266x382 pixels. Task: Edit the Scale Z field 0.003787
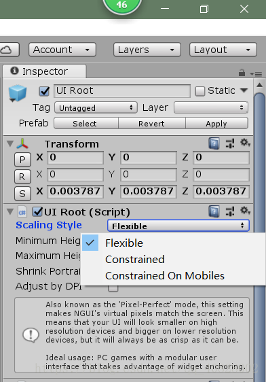pos(221,192)
